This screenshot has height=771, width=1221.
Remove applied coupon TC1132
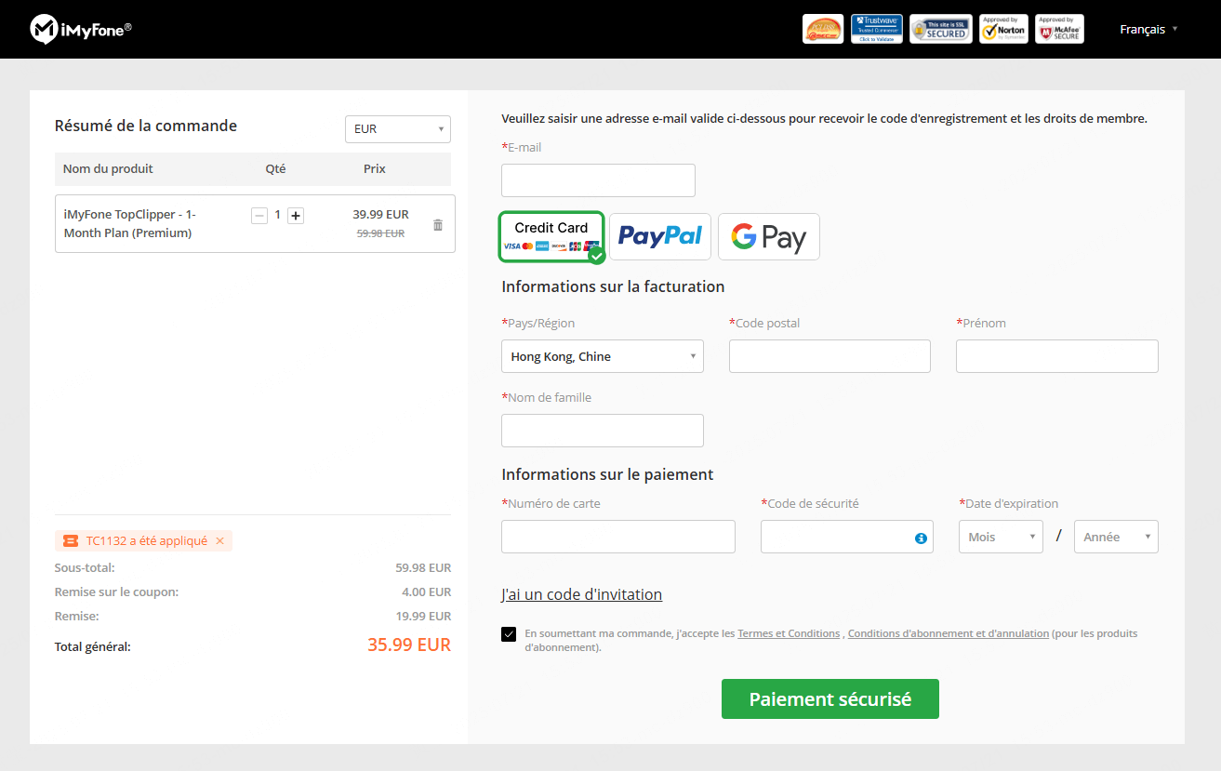(219, 540)
